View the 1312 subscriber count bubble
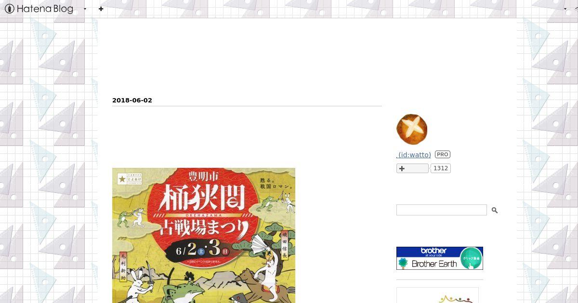Viewport: 578px width, 303px height. [x=441, y=168]
